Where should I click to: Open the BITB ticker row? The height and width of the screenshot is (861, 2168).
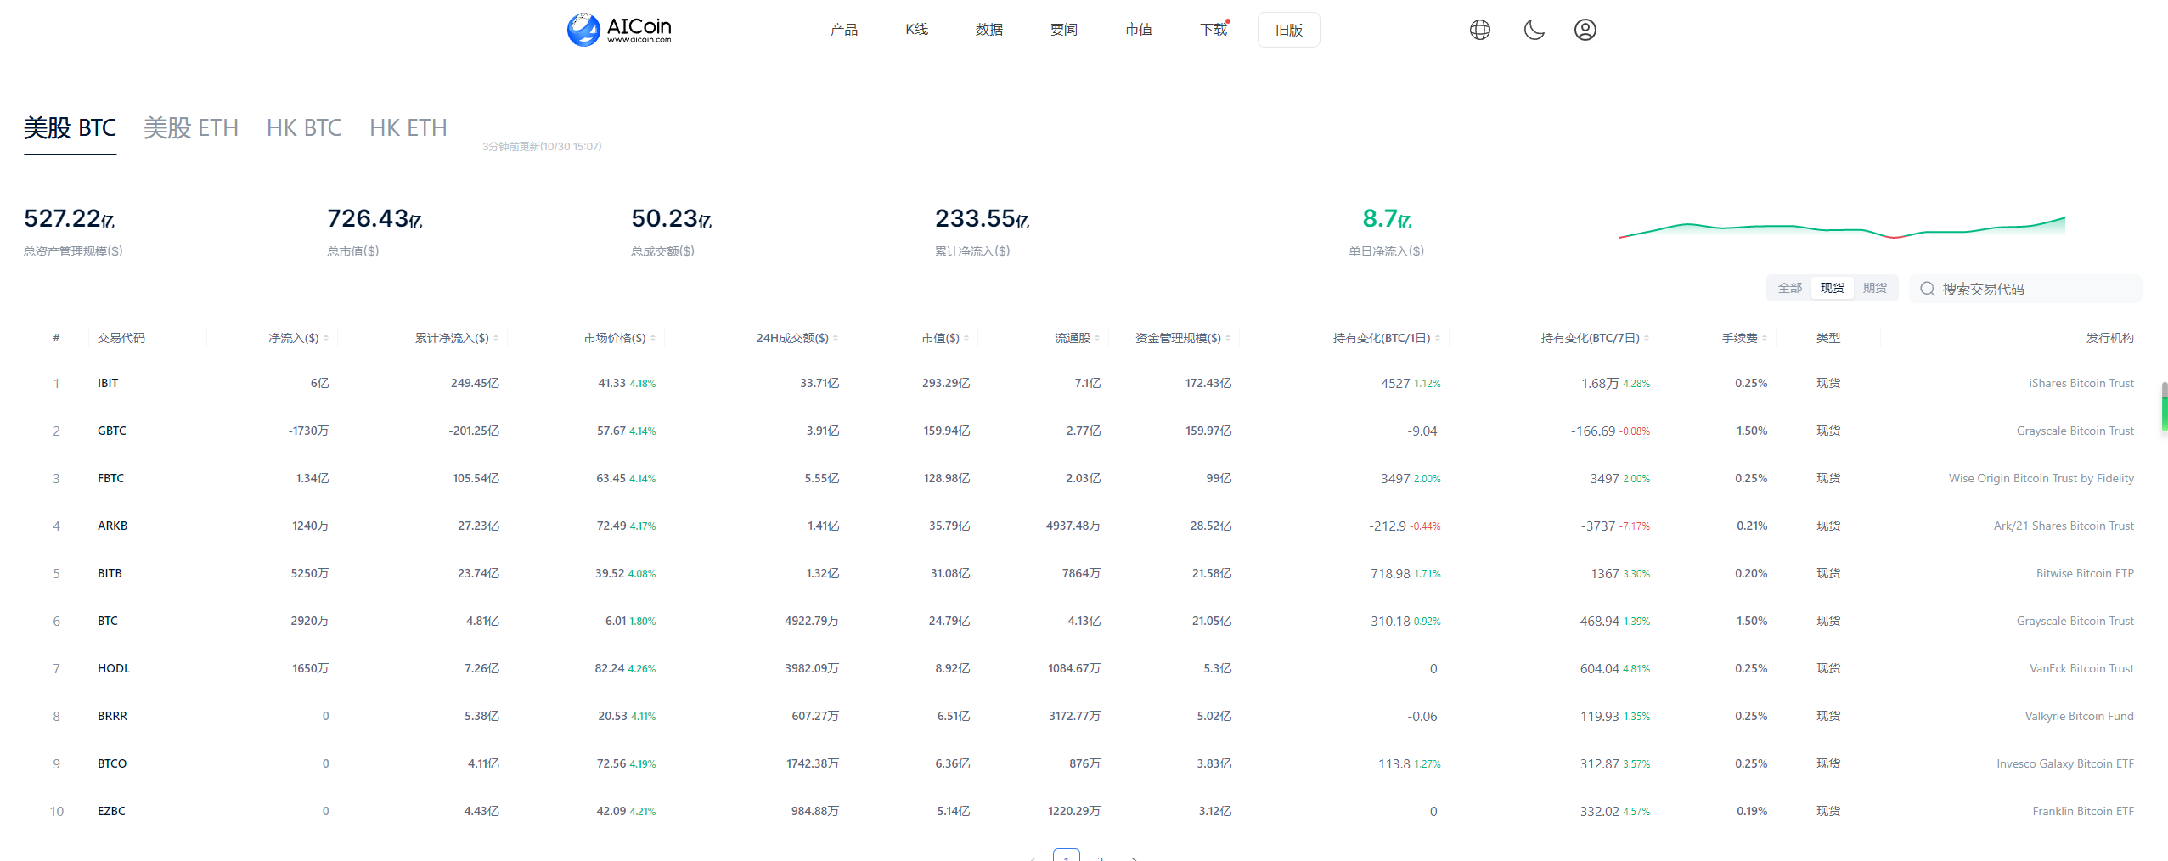click(1084, 573)
